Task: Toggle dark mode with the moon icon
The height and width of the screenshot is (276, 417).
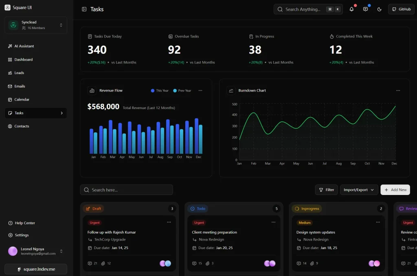Action: click(x=379, y=9)
